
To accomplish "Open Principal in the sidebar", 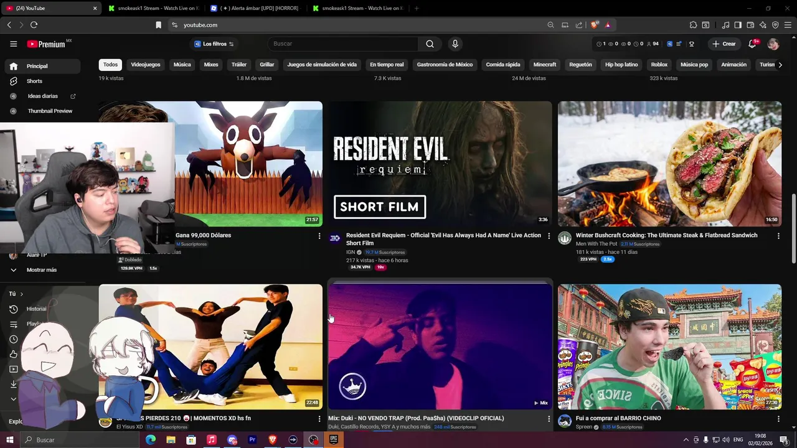I will tap(41, 66).
